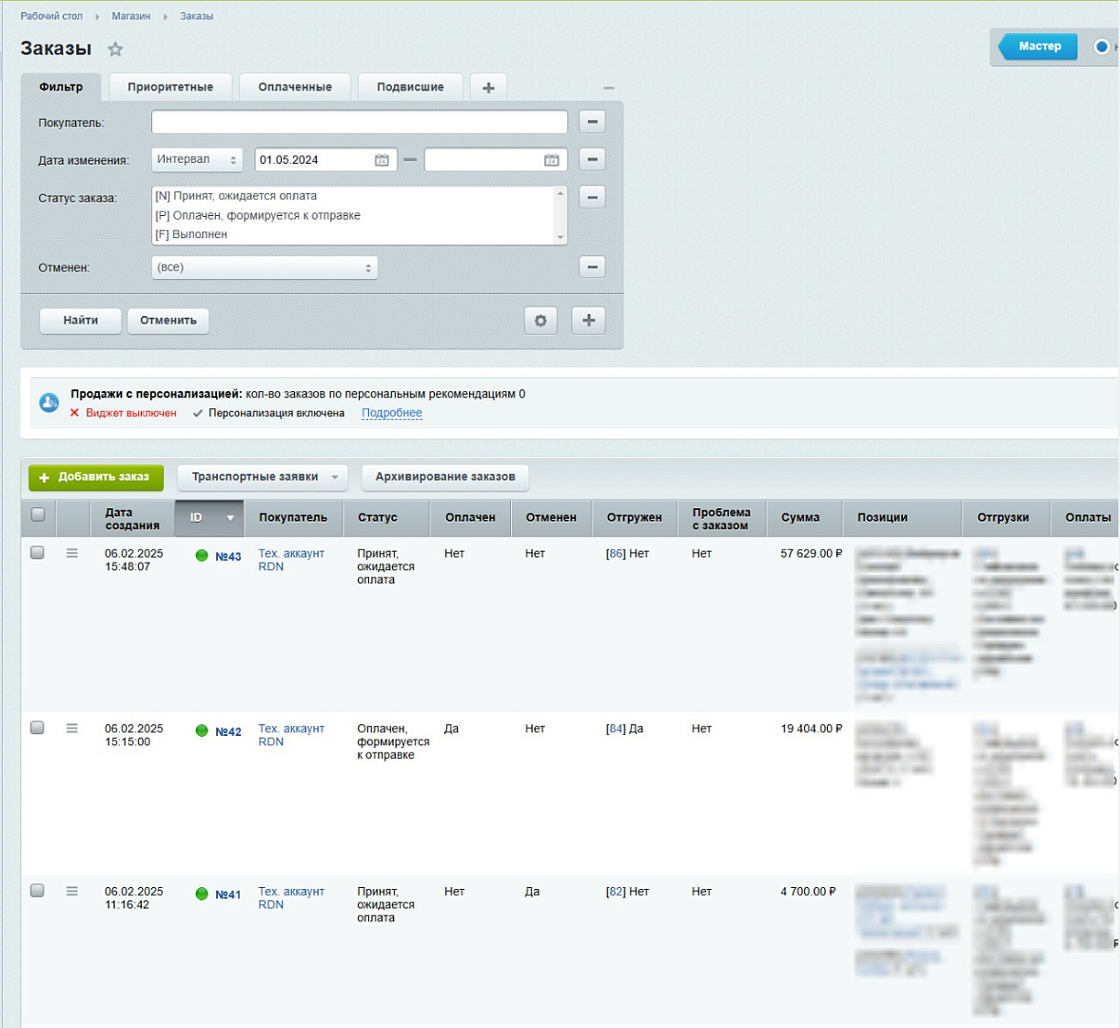Click the Архивирование заказов button
Screen dimensions: 1120x1028
point(445,477)
